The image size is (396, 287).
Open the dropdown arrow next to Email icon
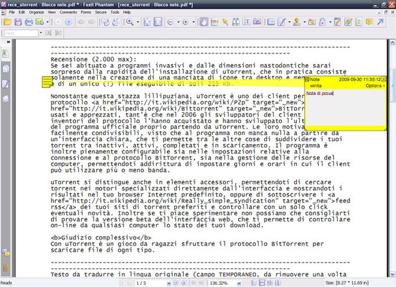(x=47, y=22)
